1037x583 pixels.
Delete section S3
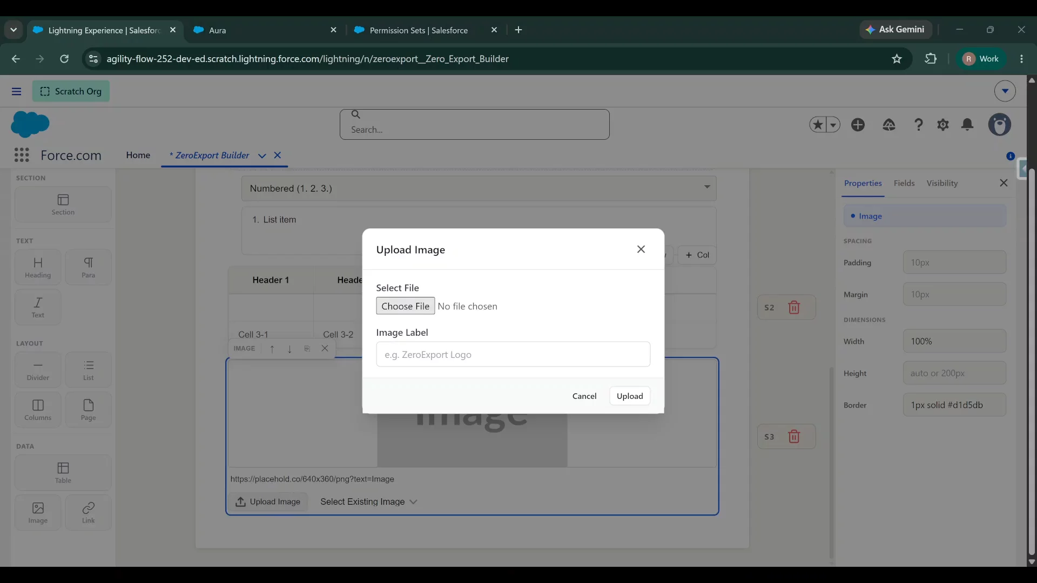tap(794, 437)
